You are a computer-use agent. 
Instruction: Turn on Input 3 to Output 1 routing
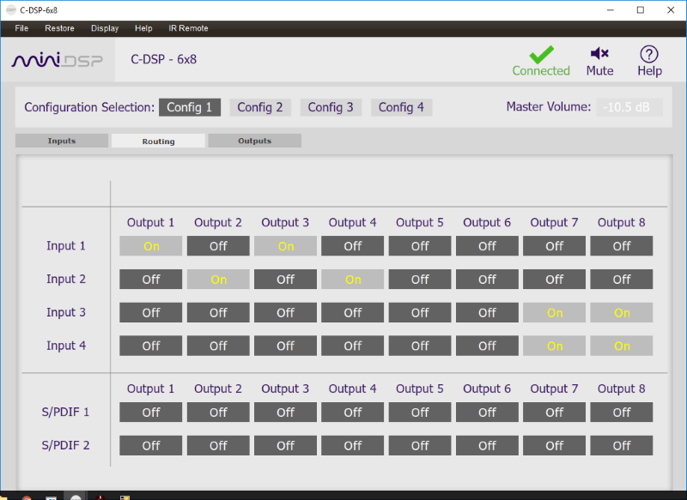[151, 313]
